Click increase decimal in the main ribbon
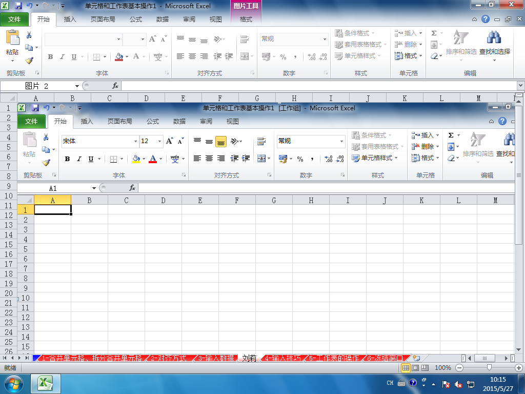525x394 pixels. [x=311, y=56]
